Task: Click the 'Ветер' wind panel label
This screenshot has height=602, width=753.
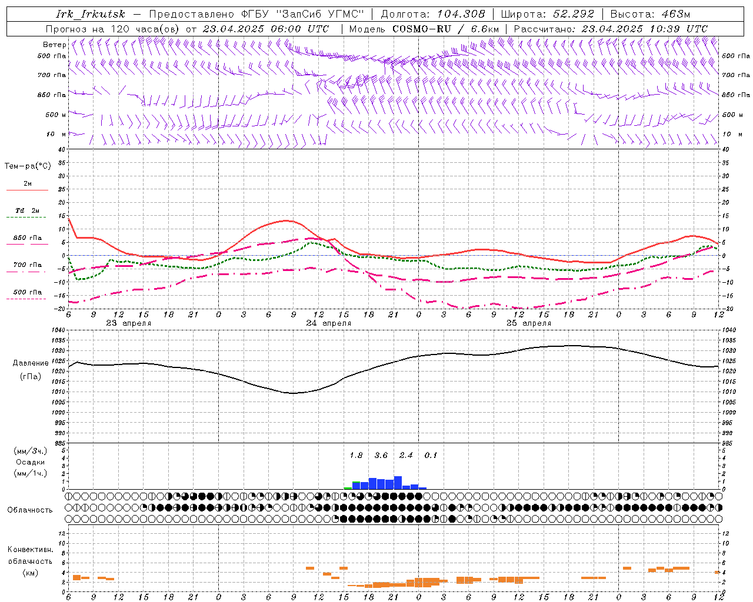Action: pos(54,45)
